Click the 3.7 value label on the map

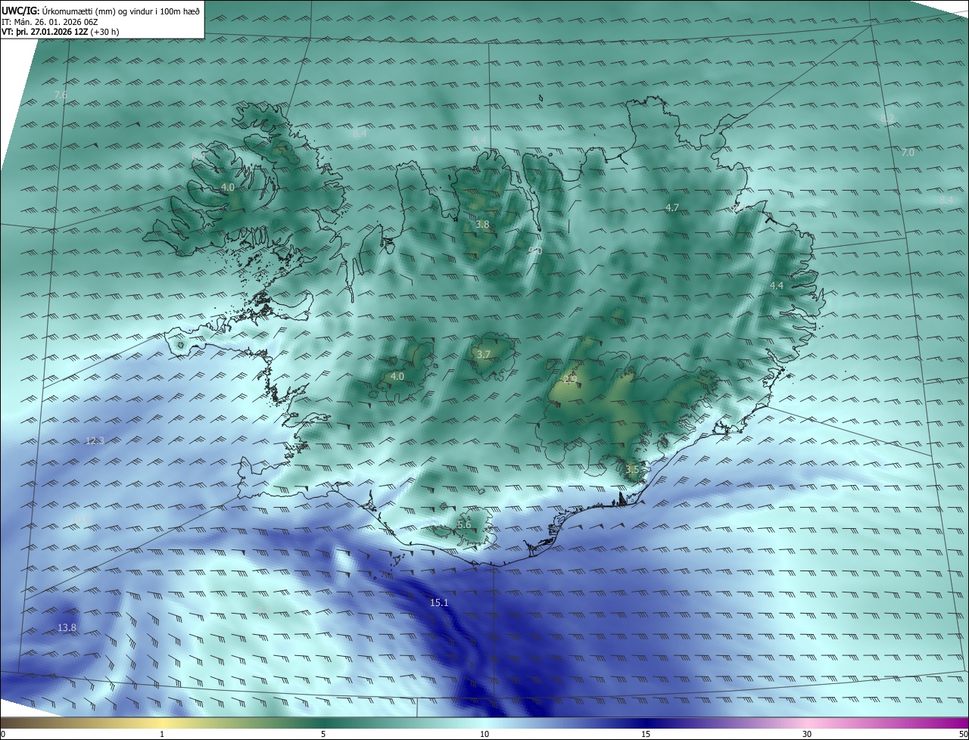(x=484, y=354)
